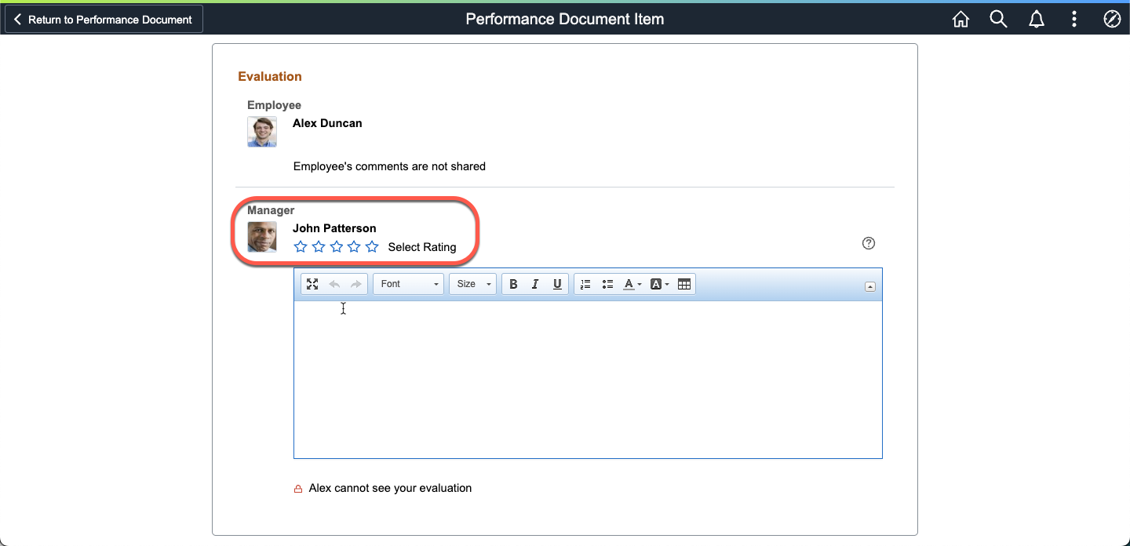Select the second rating star
The width and height of the screenshot is (1130, 546).
[x=319, y=246]
